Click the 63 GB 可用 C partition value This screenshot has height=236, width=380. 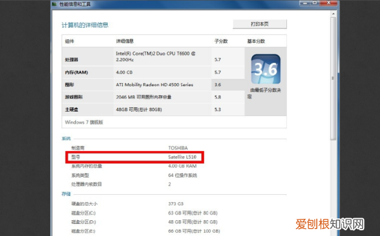pyautogui.click(x=193, y=213)
